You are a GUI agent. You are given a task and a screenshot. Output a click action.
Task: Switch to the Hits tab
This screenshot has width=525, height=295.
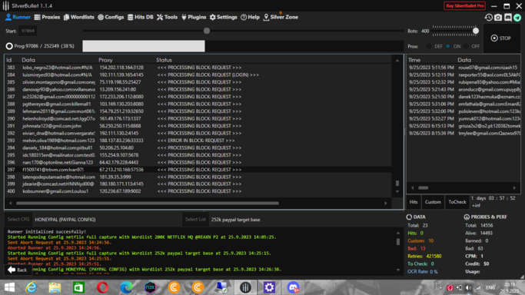[414, 202]
